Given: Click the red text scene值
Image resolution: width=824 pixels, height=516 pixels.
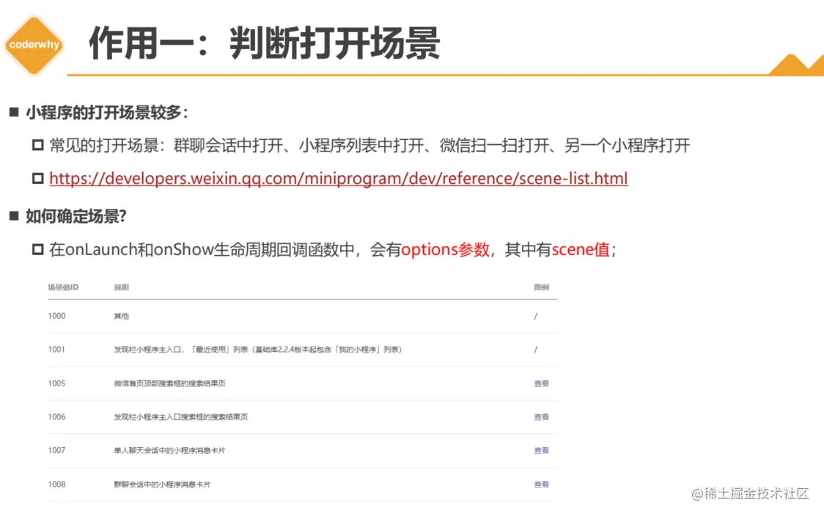Looking at the screenshot, I should 581,250.
